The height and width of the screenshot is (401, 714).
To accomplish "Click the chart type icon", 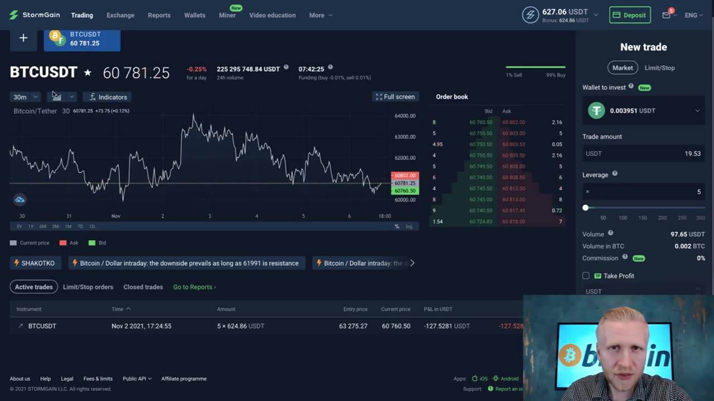I will click(57, 97).
